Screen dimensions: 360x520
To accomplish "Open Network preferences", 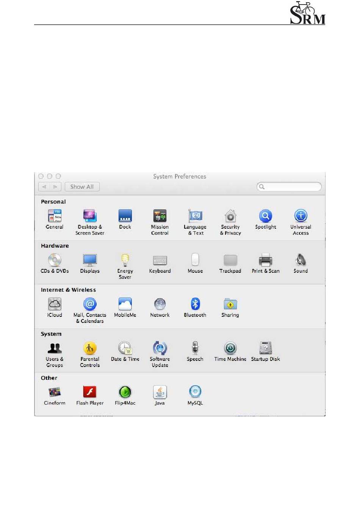I will pos(160,307).
